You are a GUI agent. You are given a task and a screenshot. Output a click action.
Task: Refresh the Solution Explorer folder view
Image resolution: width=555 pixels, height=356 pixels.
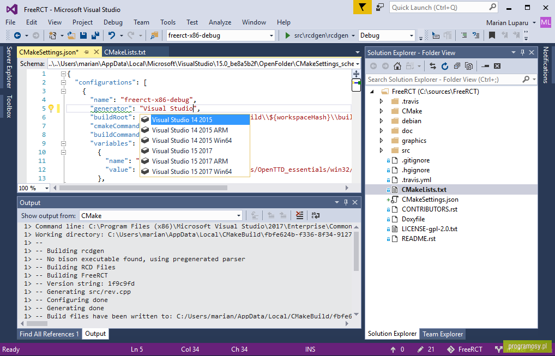[444, 66]
